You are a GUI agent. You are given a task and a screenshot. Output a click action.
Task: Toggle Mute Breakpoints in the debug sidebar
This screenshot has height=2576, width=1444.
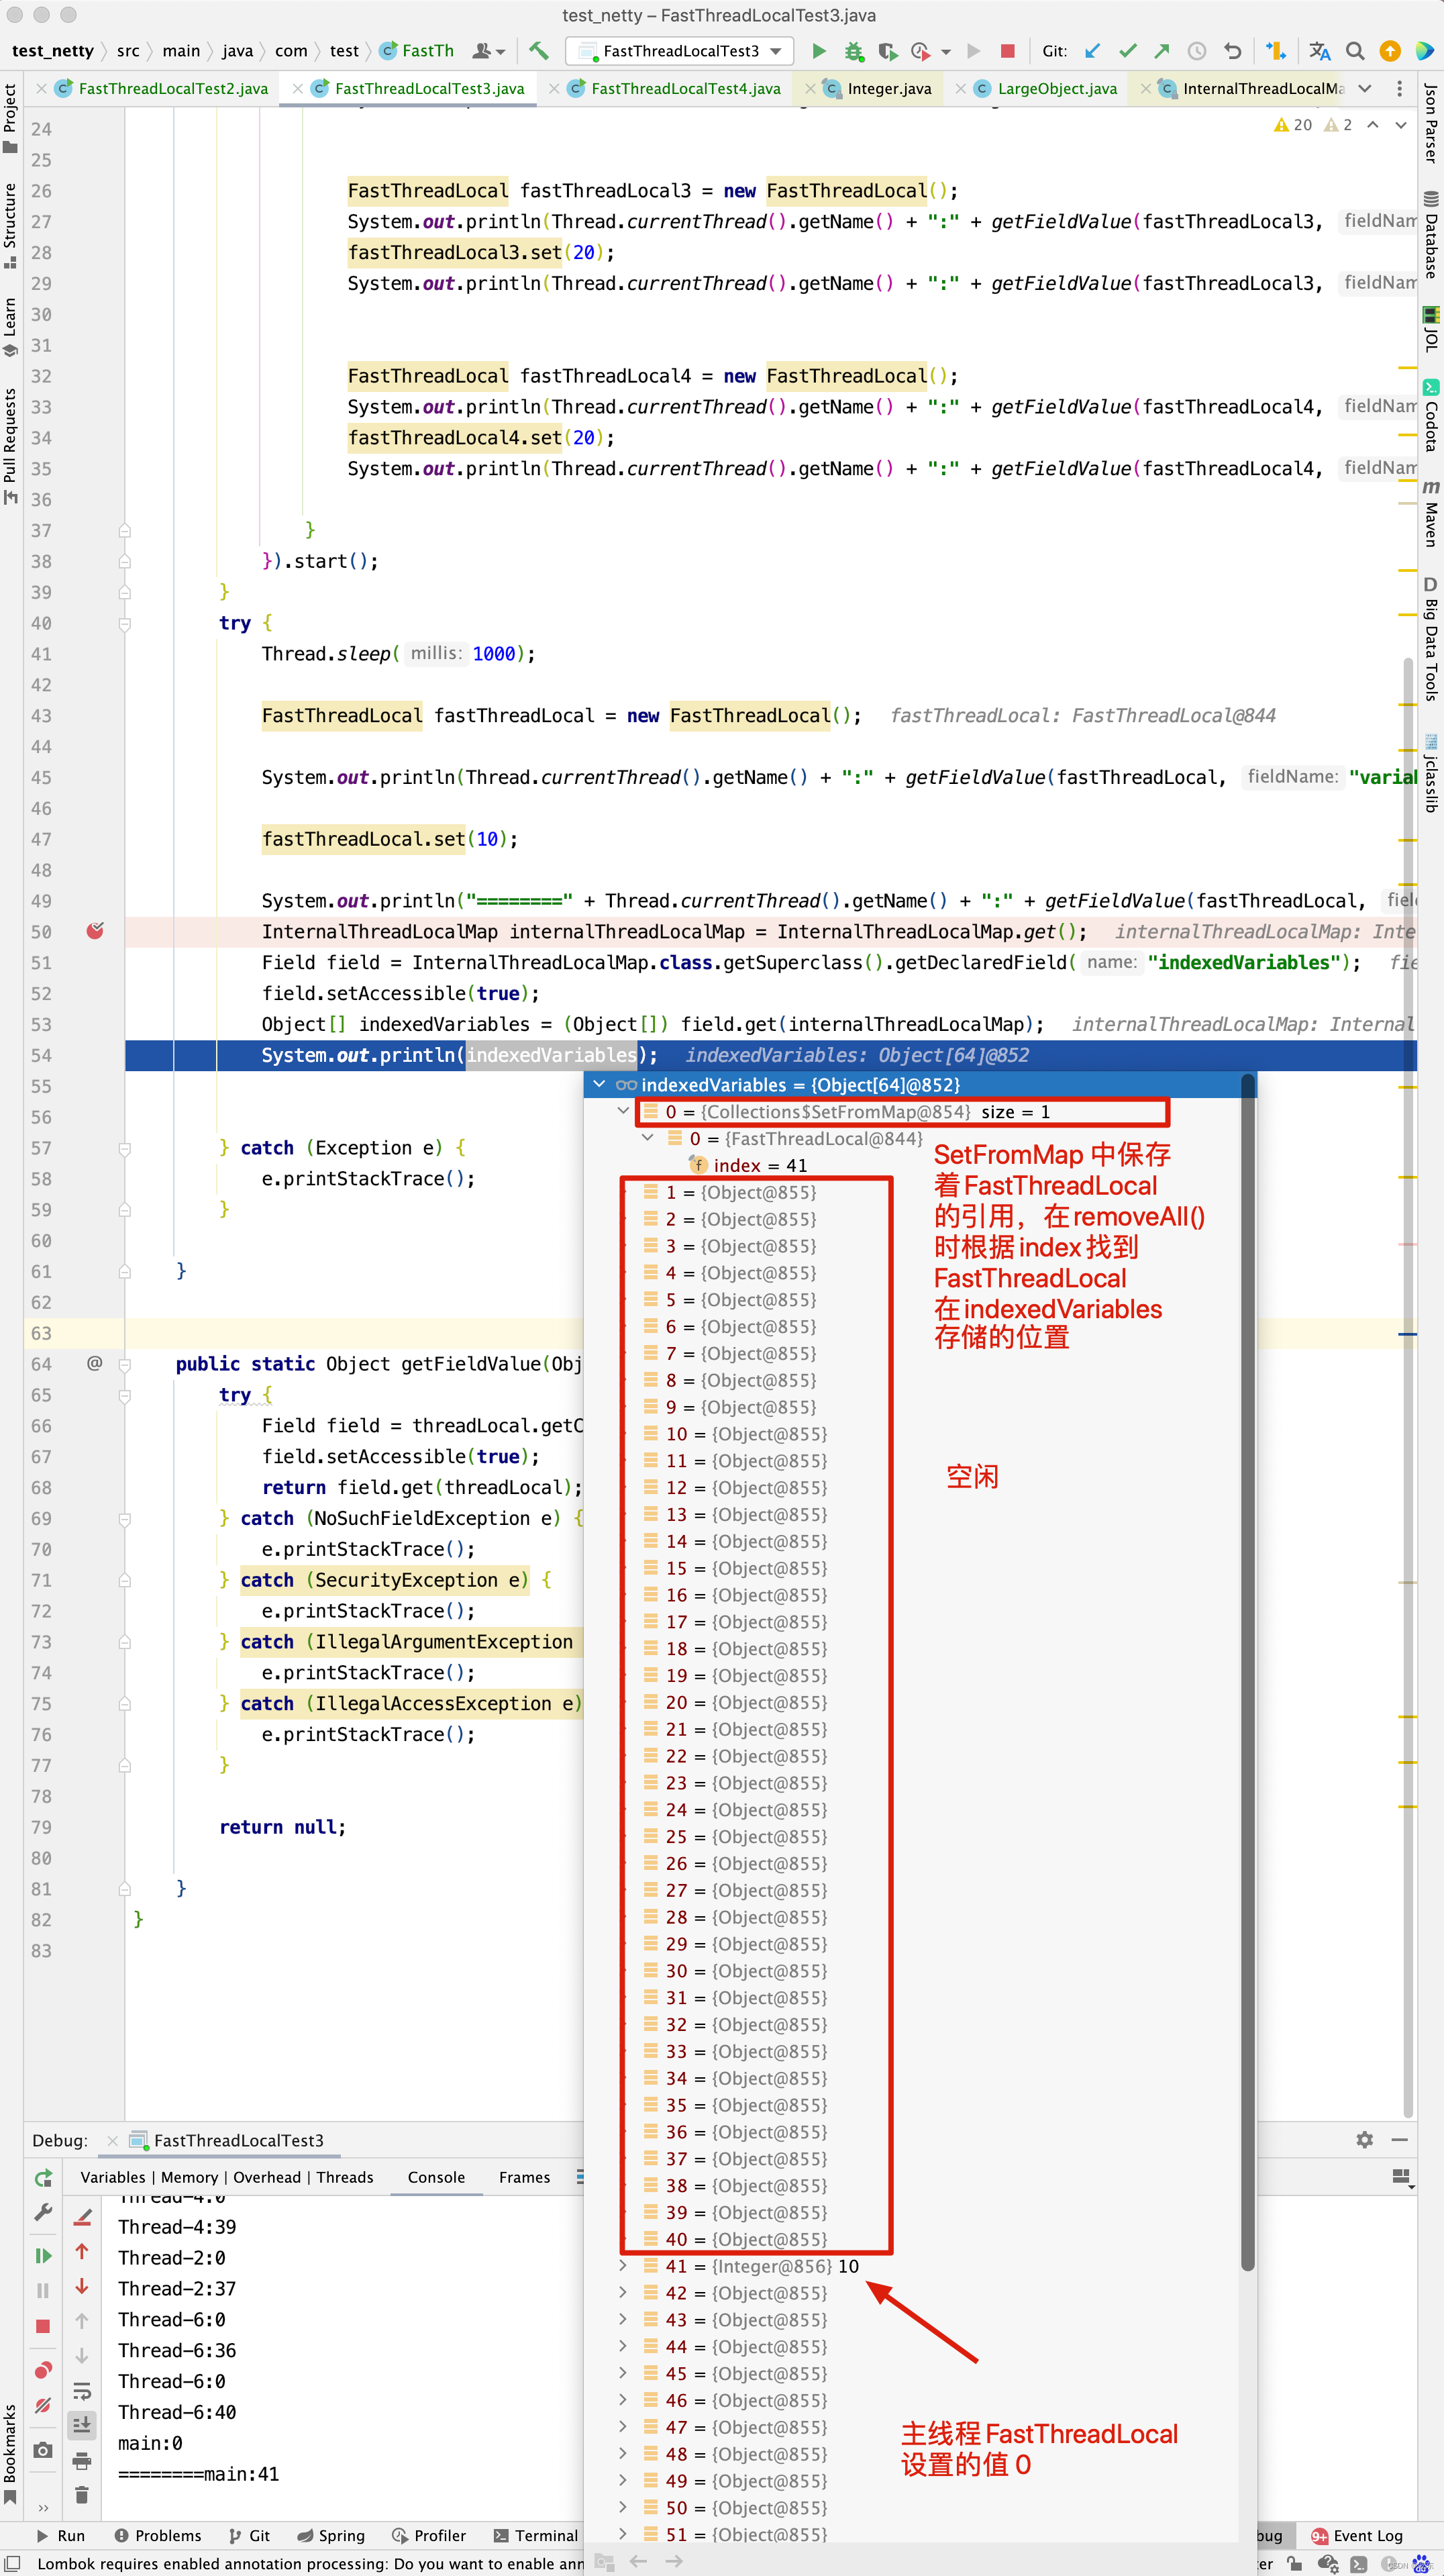pos(43,2406)
